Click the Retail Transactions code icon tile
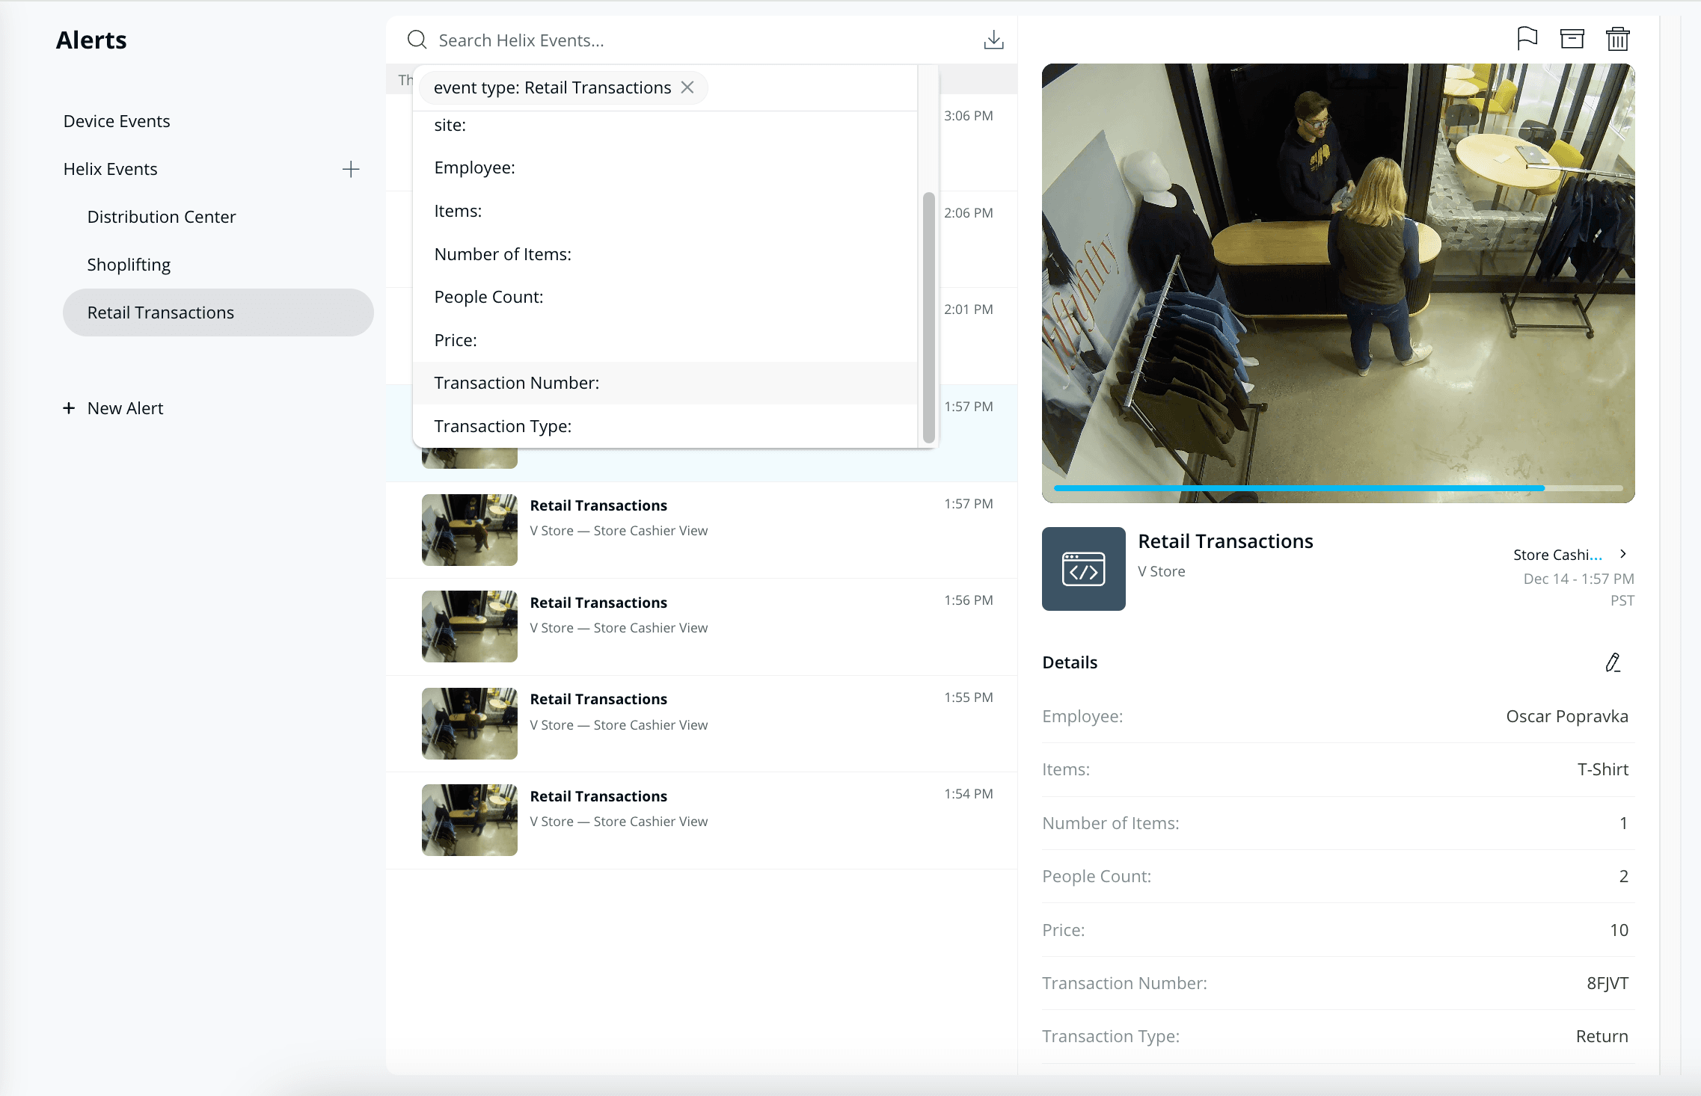The width and height of the screenshot is (1701, 1096). 1083,569
